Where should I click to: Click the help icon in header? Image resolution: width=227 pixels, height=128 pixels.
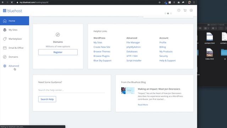(x=179, y=10)
